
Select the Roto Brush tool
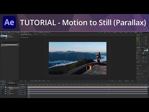pyautogui.click(x=26, y=32)
